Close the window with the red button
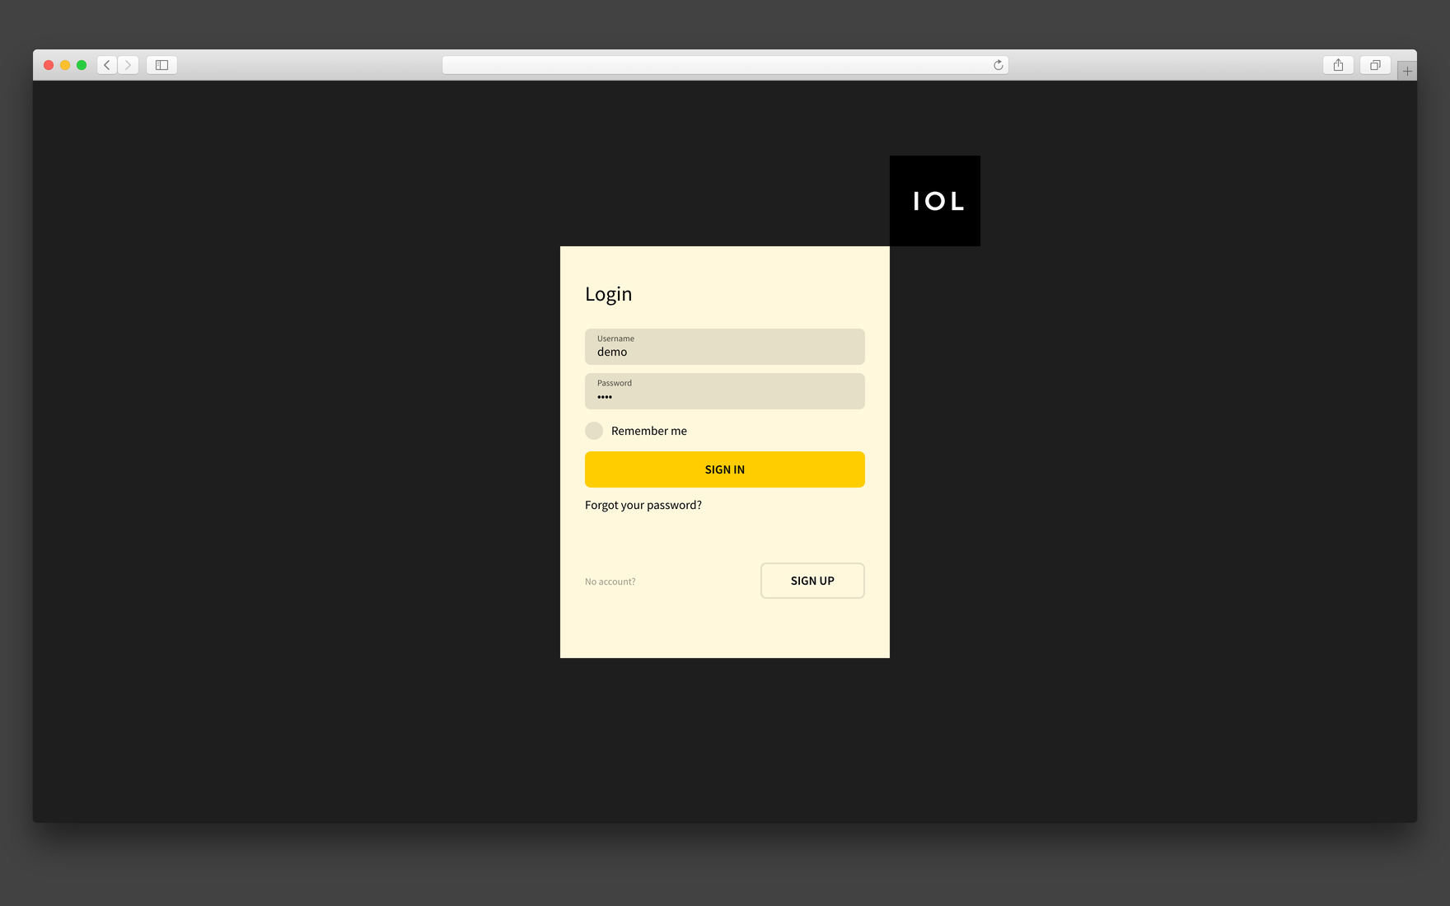The width and height of the screenshot is (1450, 906). pyautogui.click(x=49, y=65)
